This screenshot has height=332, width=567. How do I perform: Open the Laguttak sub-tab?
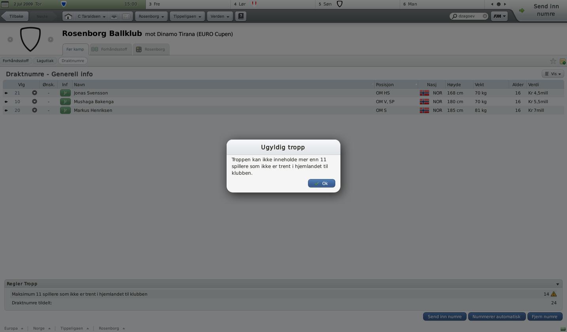[x=45, y=61]
